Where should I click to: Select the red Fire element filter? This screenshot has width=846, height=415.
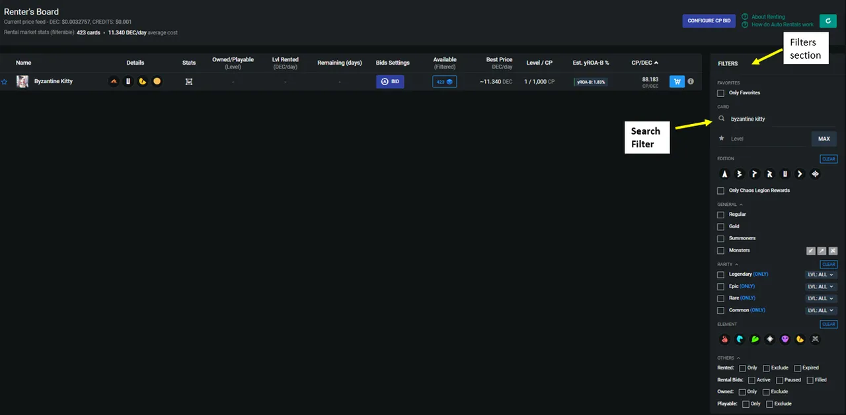tap(724, 339)
